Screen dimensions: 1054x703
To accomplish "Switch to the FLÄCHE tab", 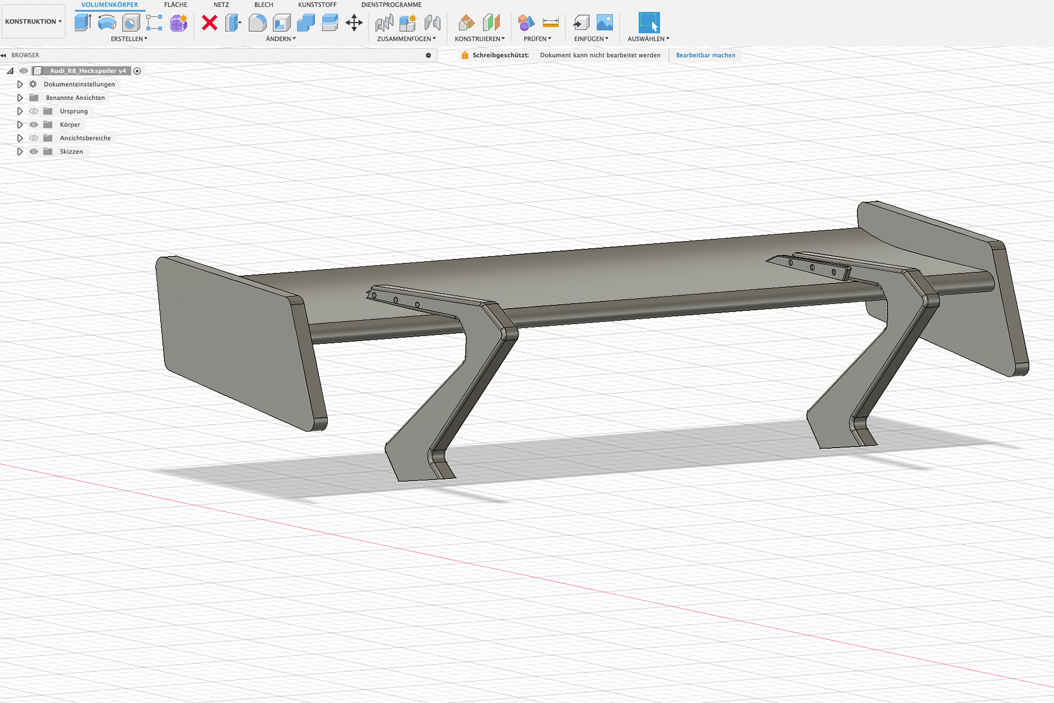I will 176,5.
